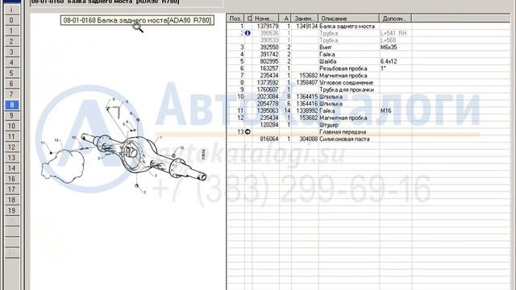Click part number 816064
This screenshot has height=290, width=516.
pyautogui.click(x=269, y=139)
